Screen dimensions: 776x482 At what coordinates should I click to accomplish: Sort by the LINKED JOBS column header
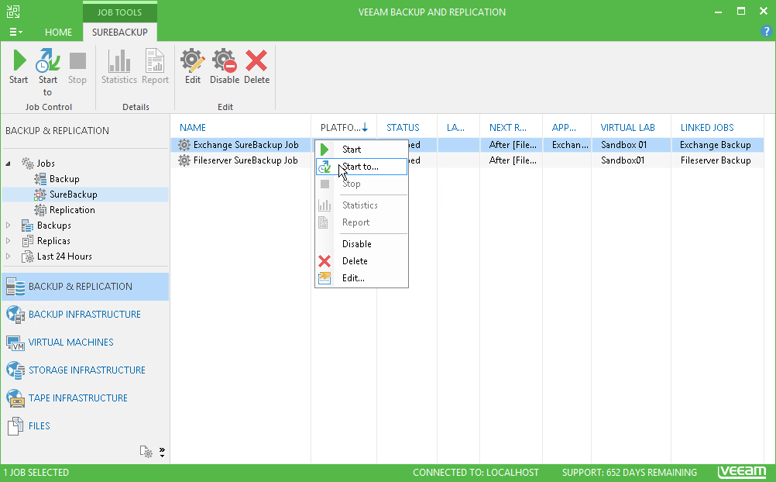[718, 127]
